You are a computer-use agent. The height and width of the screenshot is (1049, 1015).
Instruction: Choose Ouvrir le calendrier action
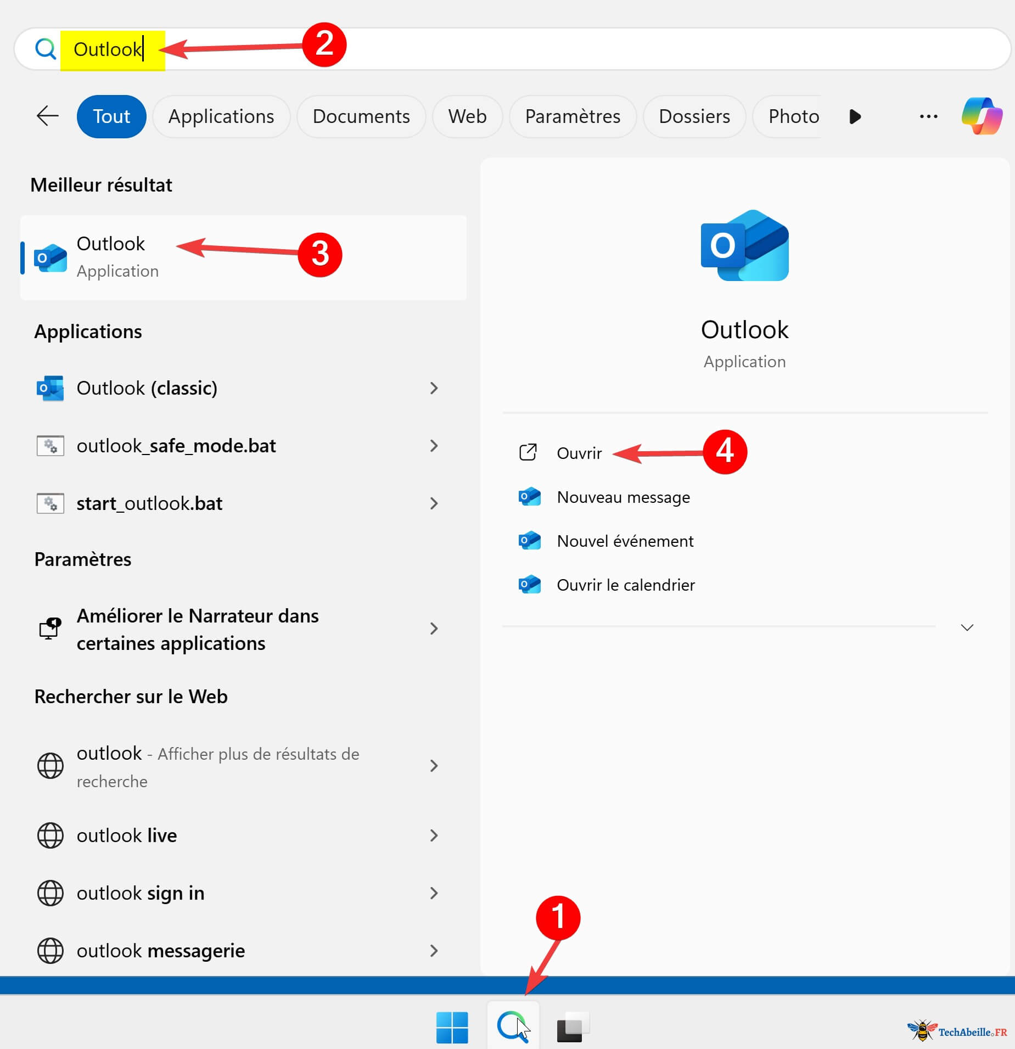point(626,585)
